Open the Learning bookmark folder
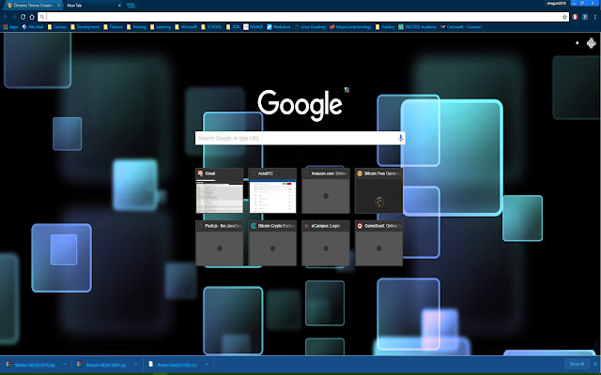Image resolution: width=601 pixels, height=375 pixels. tap(161, 27)
